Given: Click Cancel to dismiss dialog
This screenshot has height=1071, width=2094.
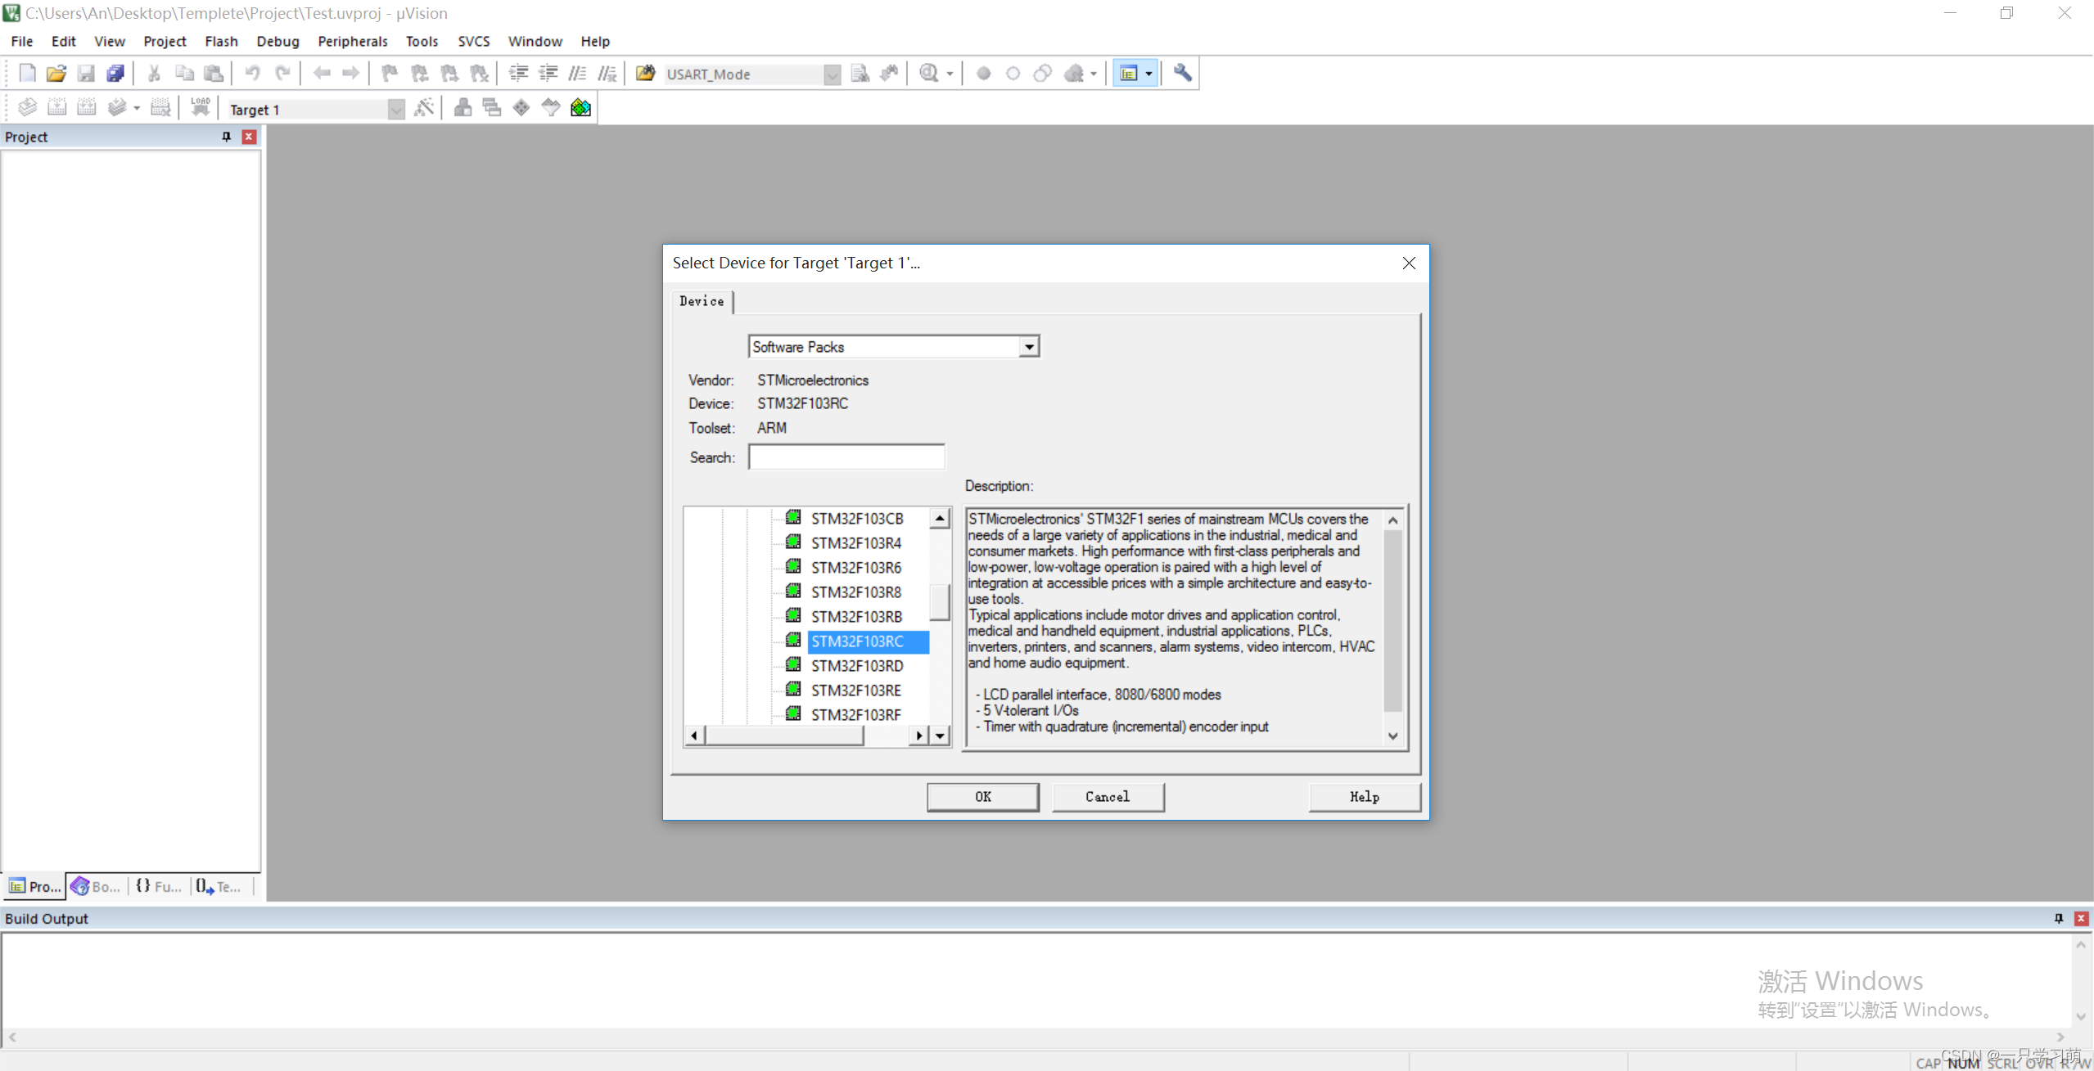Looking at the screenshot, I should (1107, 796).
